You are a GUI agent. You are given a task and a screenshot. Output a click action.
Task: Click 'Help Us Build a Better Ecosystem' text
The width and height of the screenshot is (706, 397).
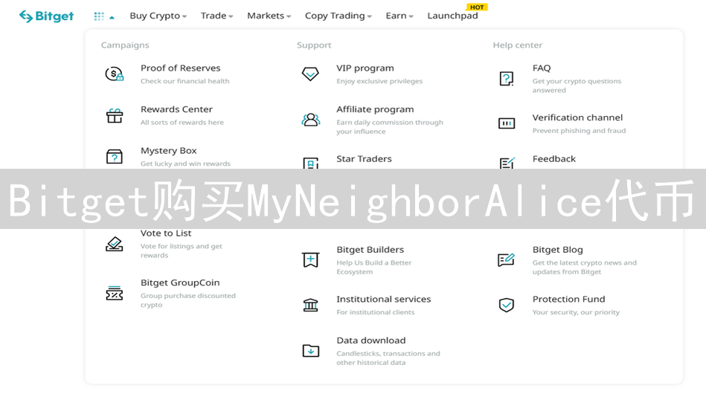tap(374, 268)
